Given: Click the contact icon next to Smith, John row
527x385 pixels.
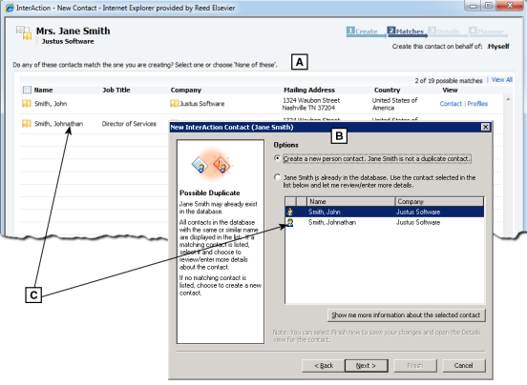Looking at the screenshot, I should 27,104.
